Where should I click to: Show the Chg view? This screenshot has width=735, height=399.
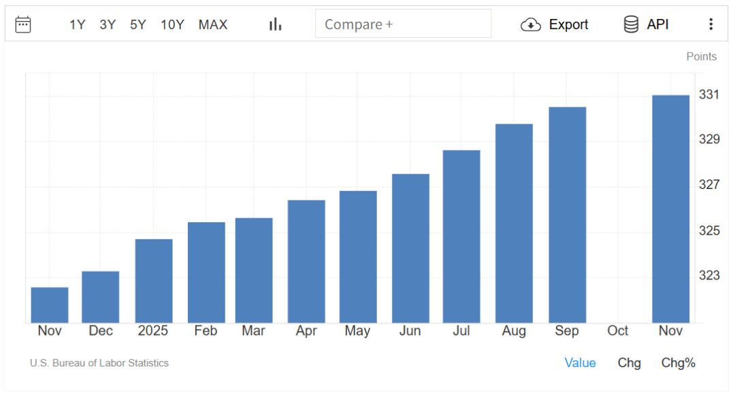tap(629, 363)
